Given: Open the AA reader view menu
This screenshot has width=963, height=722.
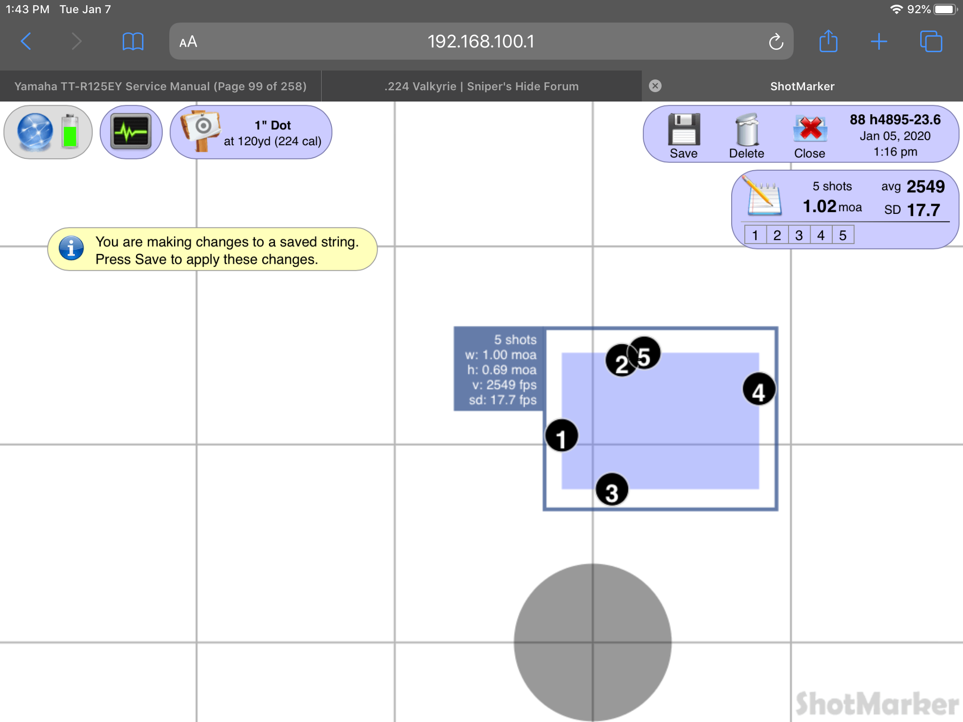Looking at the screenshot, I should [188, 42].
